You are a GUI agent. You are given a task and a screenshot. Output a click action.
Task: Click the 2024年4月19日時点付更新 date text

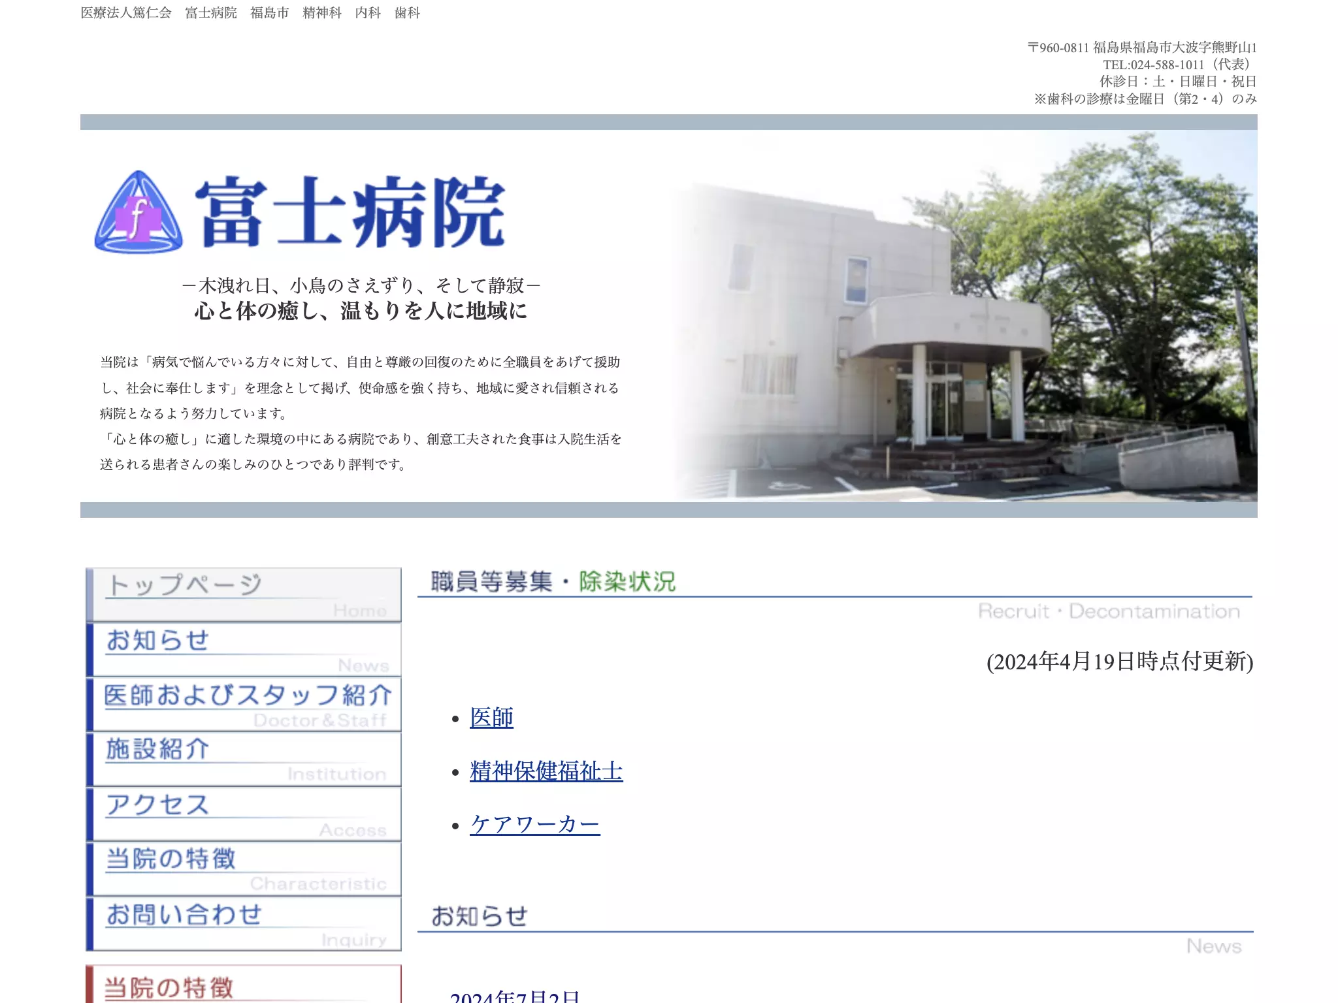tap(1120, 661)
